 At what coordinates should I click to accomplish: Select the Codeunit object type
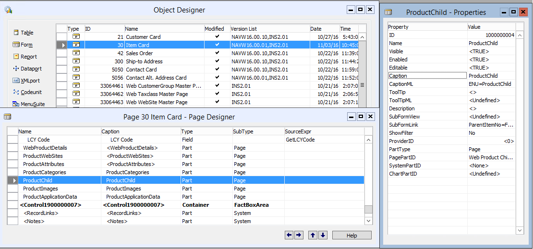pos(16,92)
